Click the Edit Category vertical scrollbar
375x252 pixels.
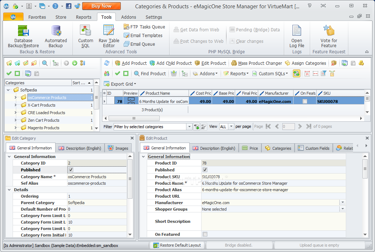pos(130,179)
